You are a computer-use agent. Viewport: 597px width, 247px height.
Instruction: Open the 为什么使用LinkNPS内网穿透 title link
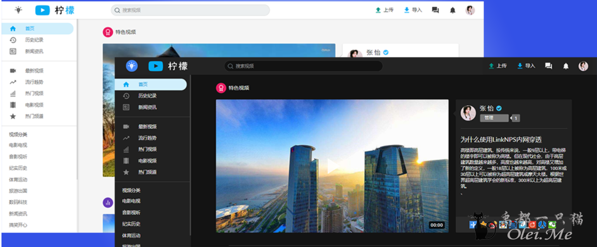coord(501,139)
